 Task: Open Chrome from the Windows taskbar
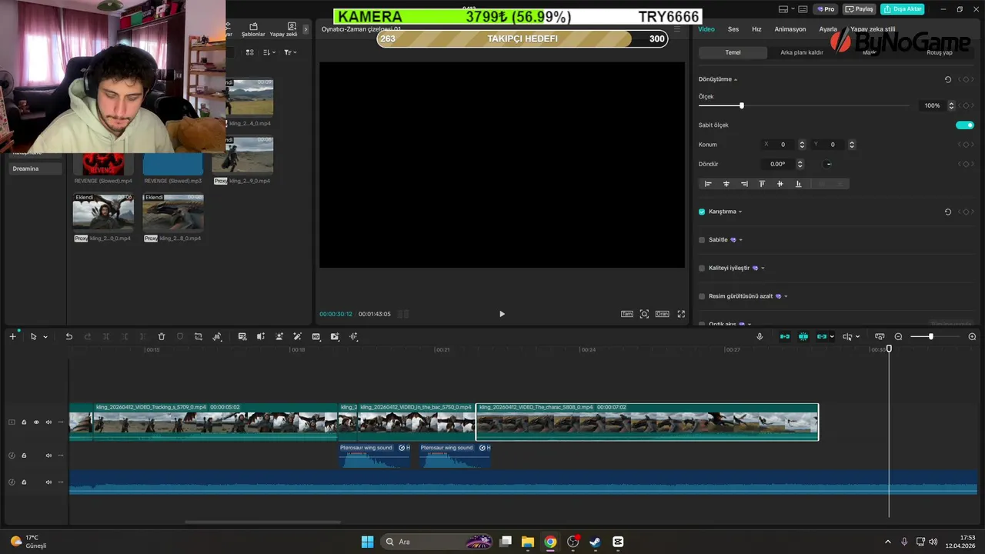[x=550, y=542]
